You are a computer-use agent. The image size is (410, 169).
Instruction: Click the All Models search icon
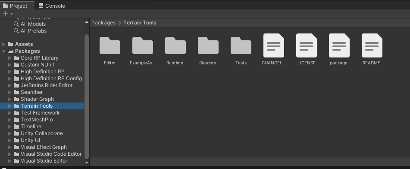16,24
